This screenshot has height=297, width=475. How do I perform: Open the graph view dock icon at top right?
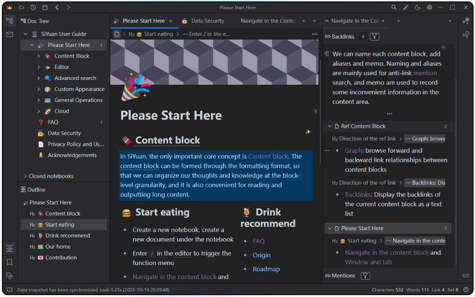[466, 21]
